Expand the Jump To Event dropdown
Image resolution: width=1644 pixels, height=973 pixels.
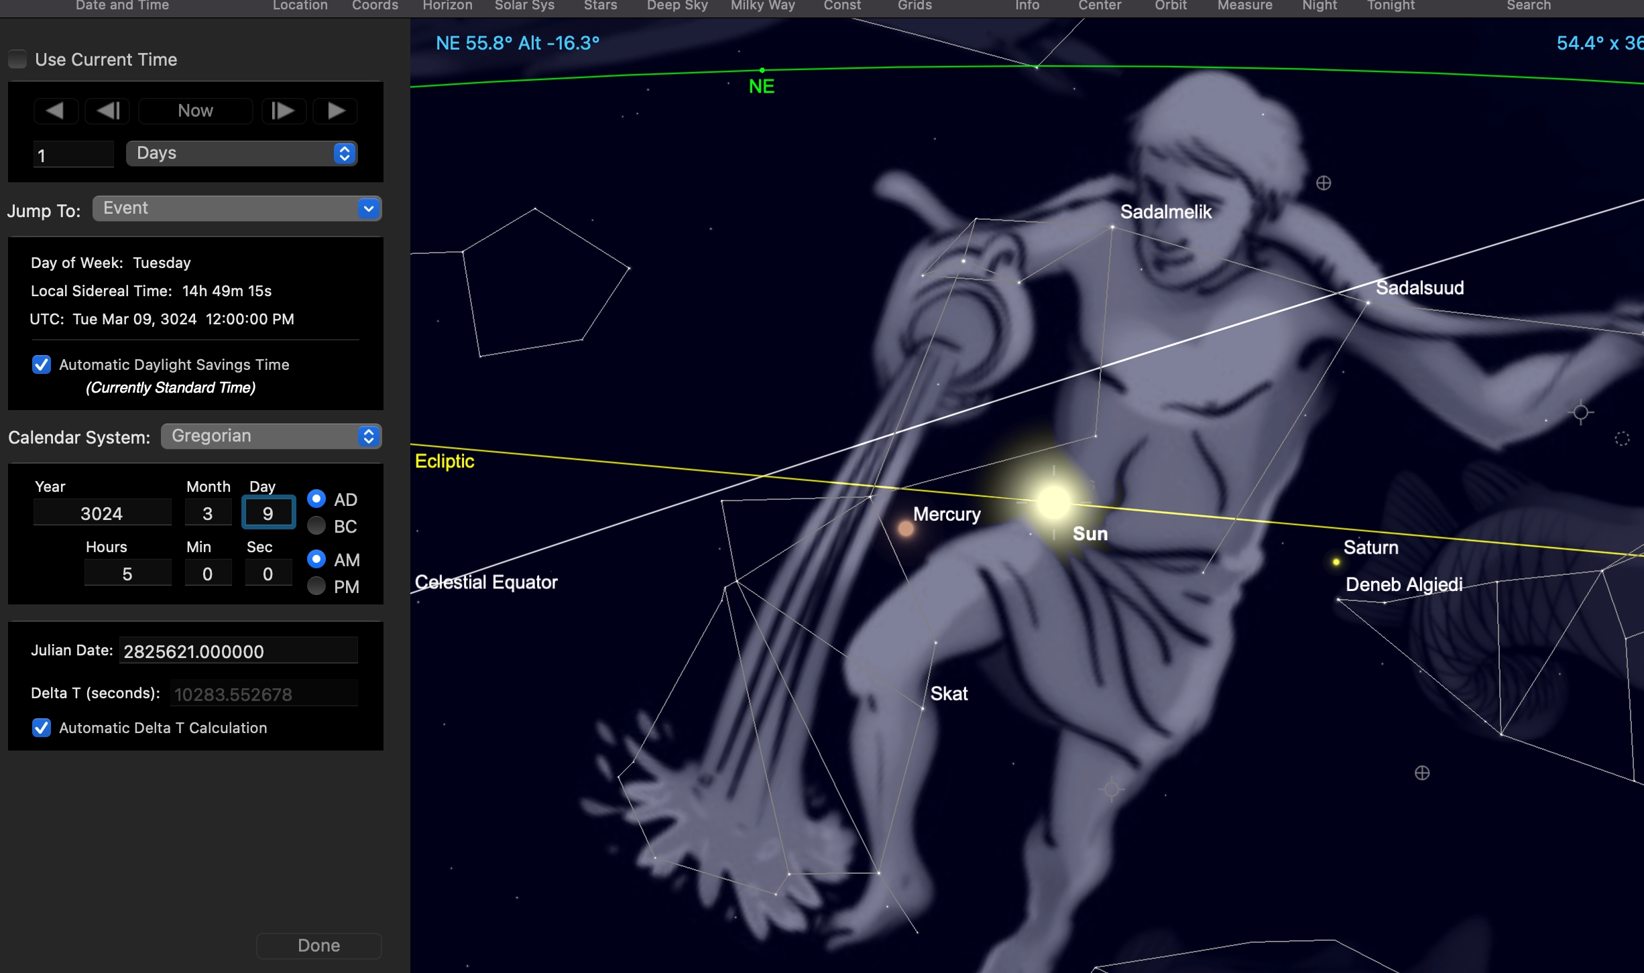(x=237, y=208)
